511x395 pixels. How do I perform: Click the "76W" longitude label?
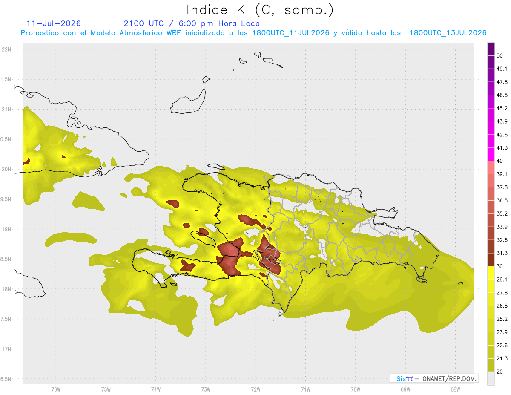coord(56,389)
